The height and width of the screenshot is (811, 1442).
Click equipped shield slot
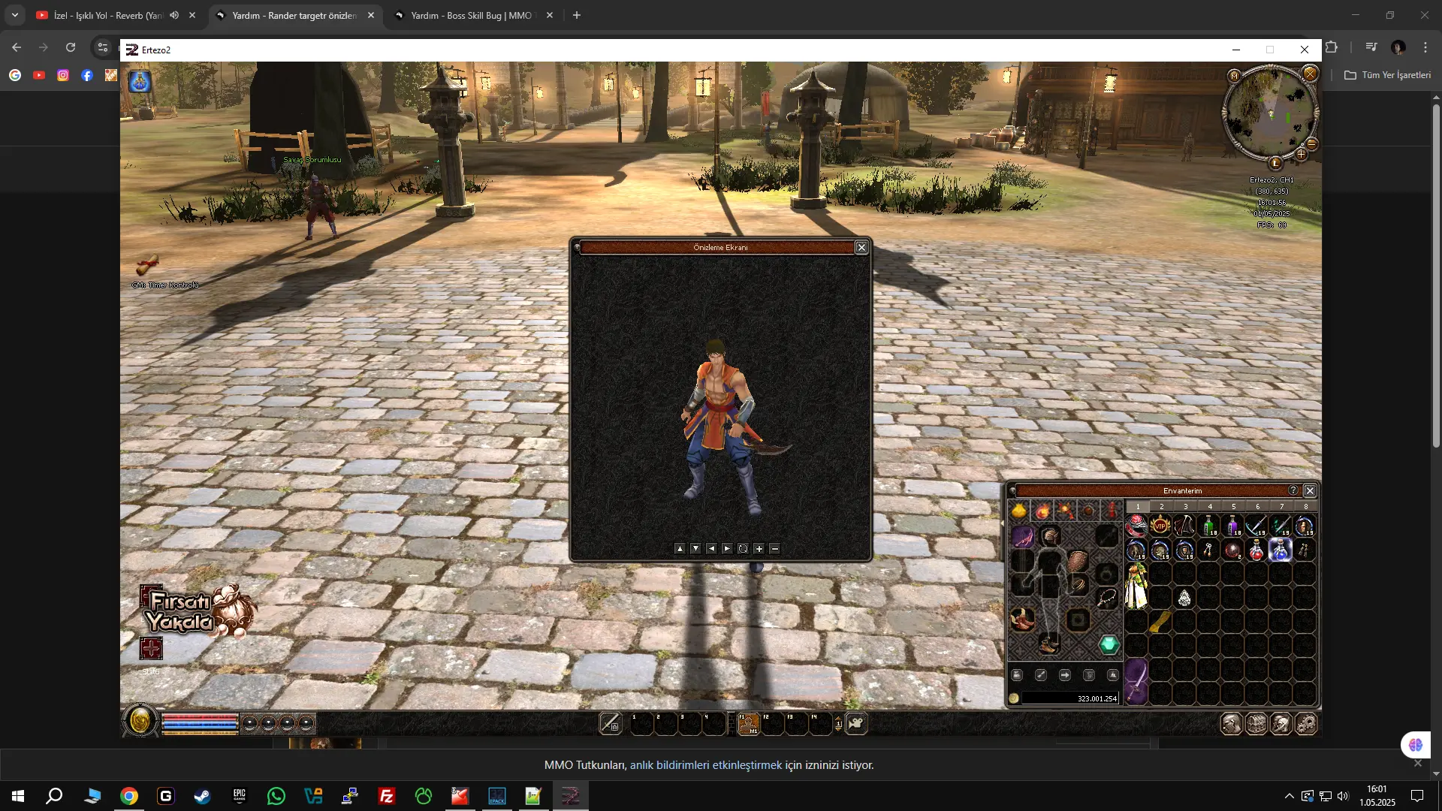point(1078,560)
